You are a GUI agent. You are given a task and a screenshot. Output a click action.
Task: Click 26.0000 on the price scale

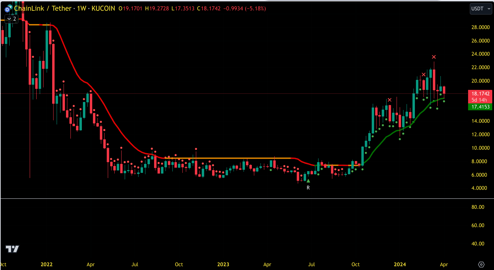[x=480, y=41]
